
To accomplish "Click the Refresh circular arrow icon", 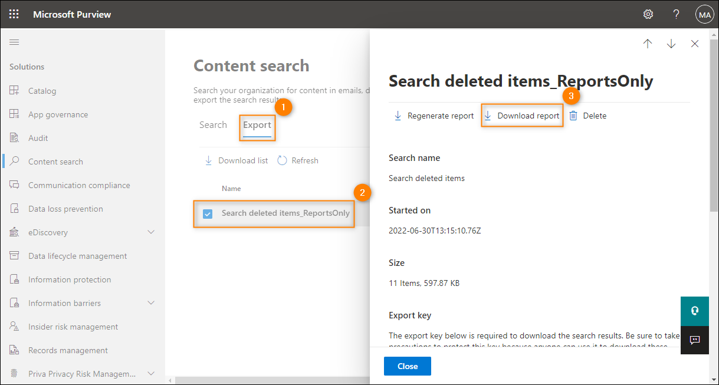I will pyautogui.click(x=282, y=160).
